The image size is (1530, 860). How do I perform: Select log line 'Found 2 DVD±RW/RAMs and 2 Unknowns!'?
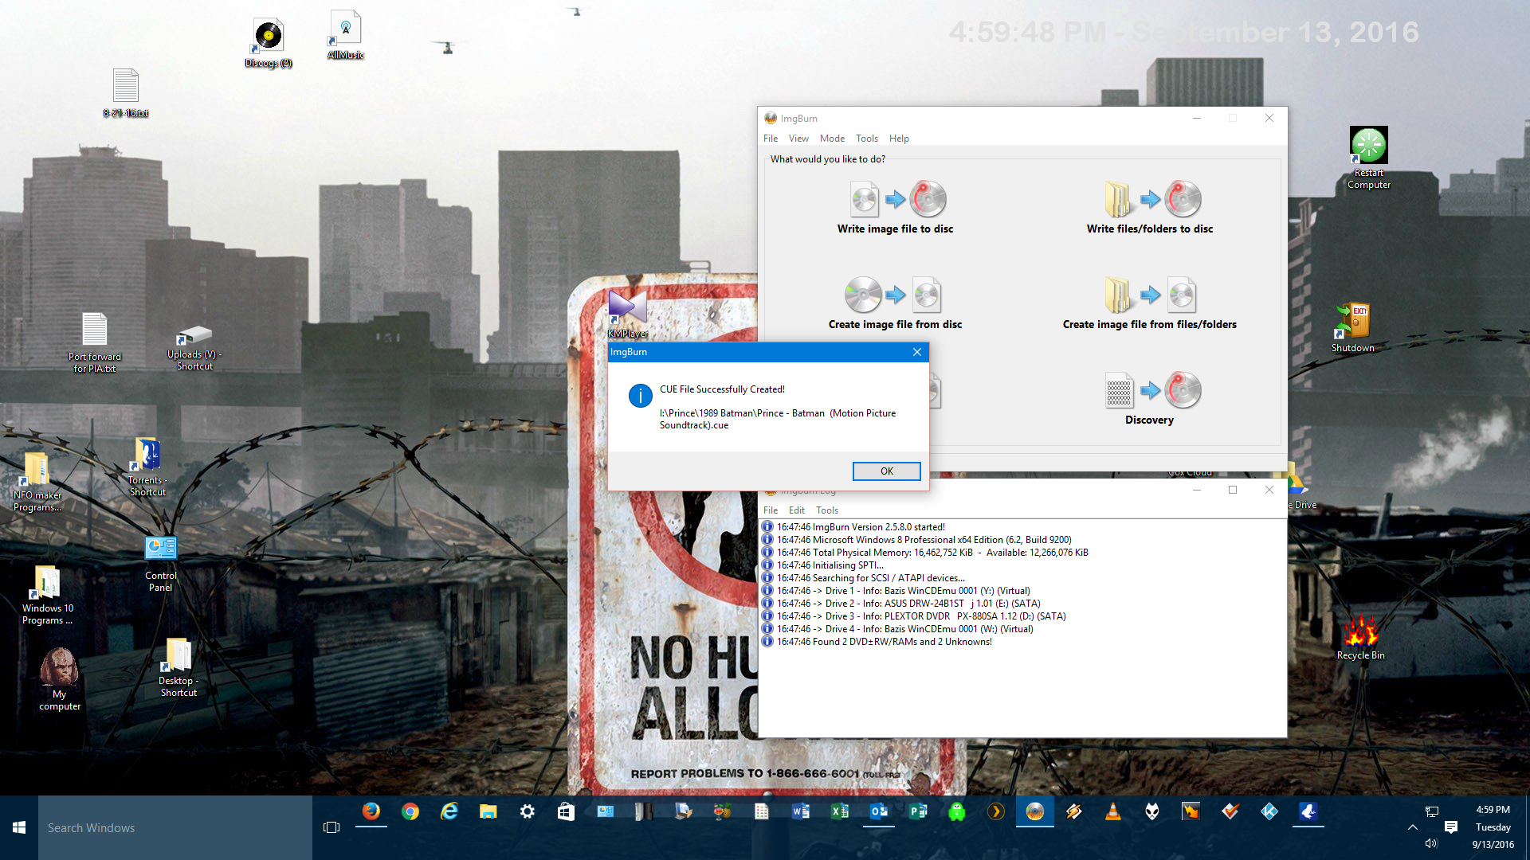click(x=885, y=642)
